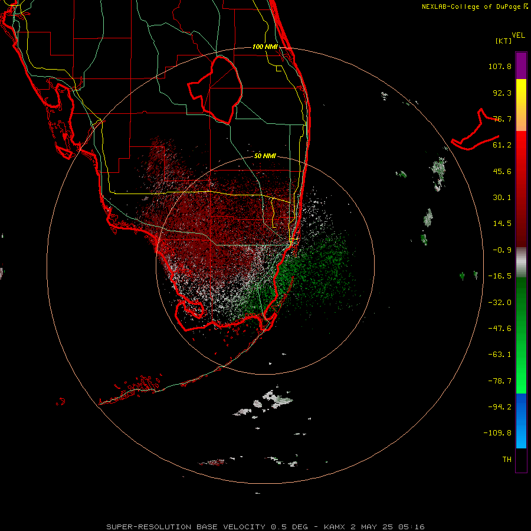
Task: Click the KAMX station identifier in the caption
Action: (x=335, y=527)
